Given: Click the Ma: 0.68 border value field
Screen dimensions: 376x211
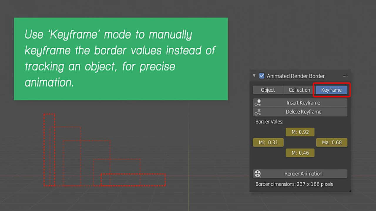Looking at the screenshot, I should (332, 143).
